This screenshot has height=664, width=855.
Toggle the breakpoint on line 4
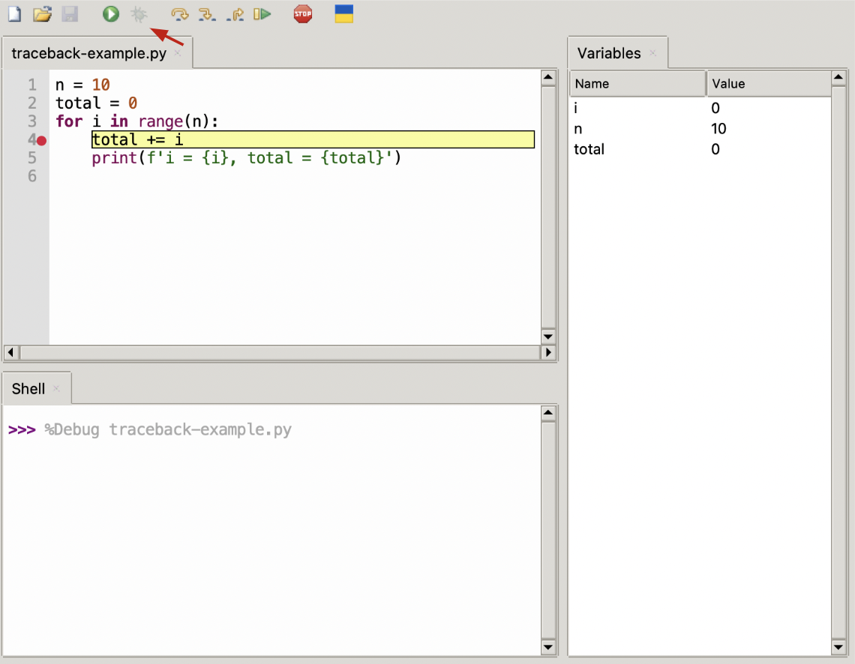pos(42,140)
